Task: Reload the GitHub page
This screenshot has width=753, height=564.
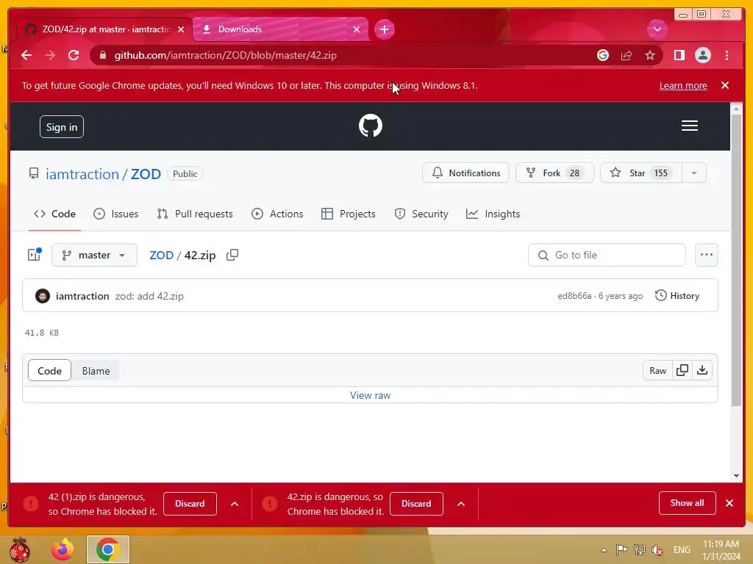Action: (74, 55)
